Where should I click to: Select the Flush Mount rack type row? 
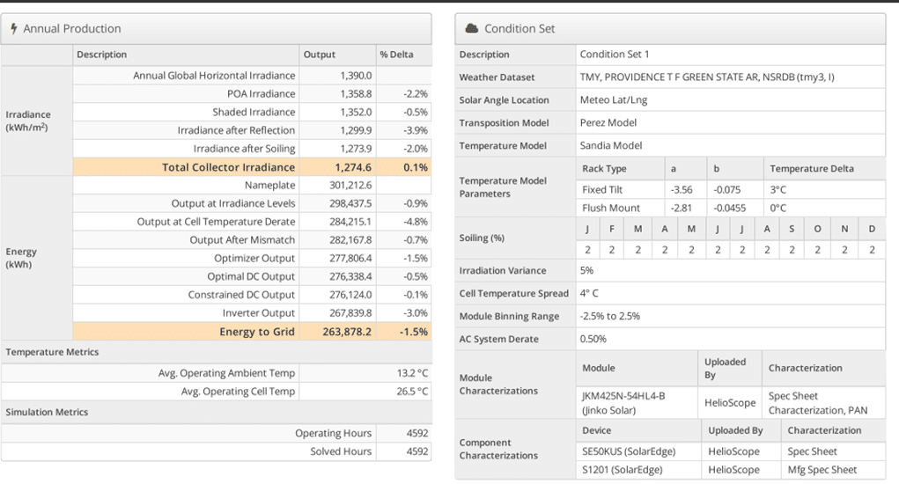(611, 209)
